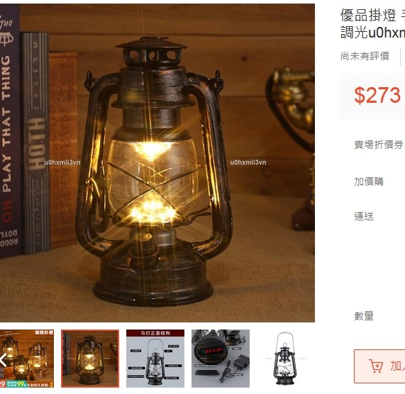Click the 數量 quantity label
Viewport: 405px width, 394px height.
364,315
